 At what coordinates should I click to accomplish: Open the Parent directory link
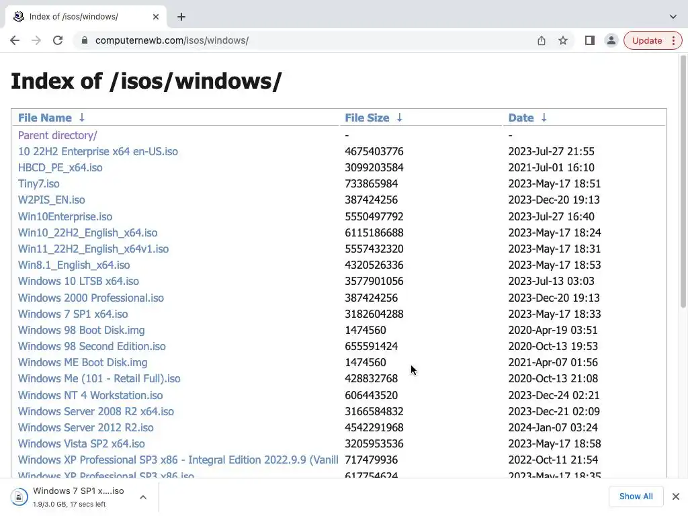click(58, 135)
